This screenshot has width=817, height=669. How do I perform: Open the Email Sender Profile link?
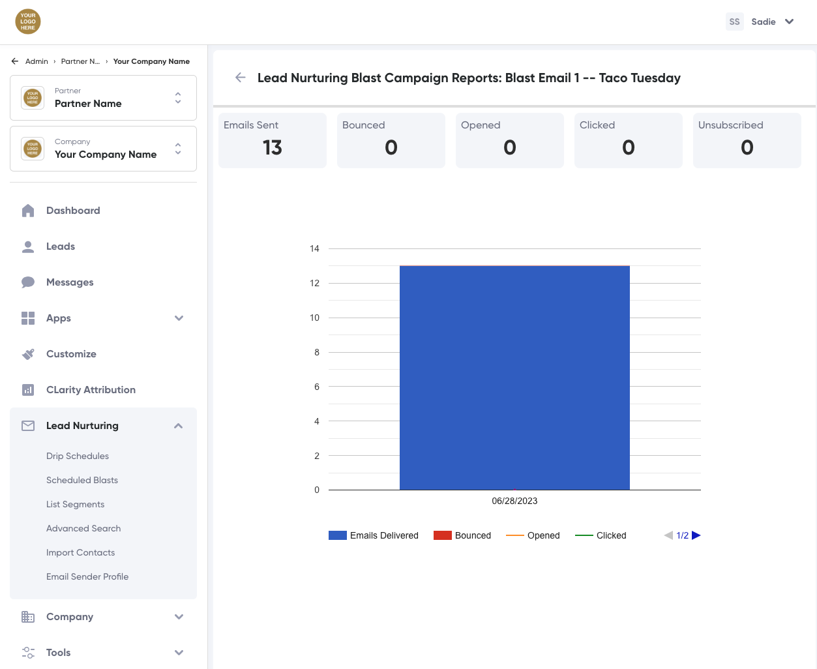coord(87,576)
